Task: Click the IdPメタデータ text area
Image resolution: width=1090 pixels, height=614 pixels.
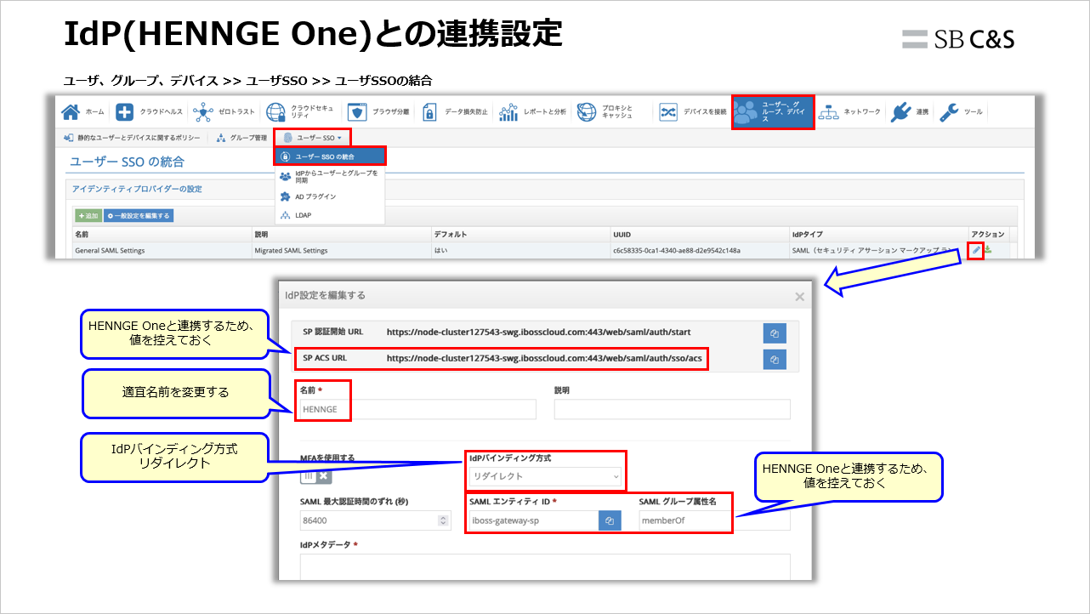Action: pos(544,566)
